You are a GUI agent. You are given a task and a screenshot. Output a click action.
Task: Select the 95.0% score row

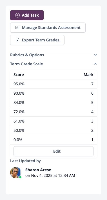(x=53, y=84)
